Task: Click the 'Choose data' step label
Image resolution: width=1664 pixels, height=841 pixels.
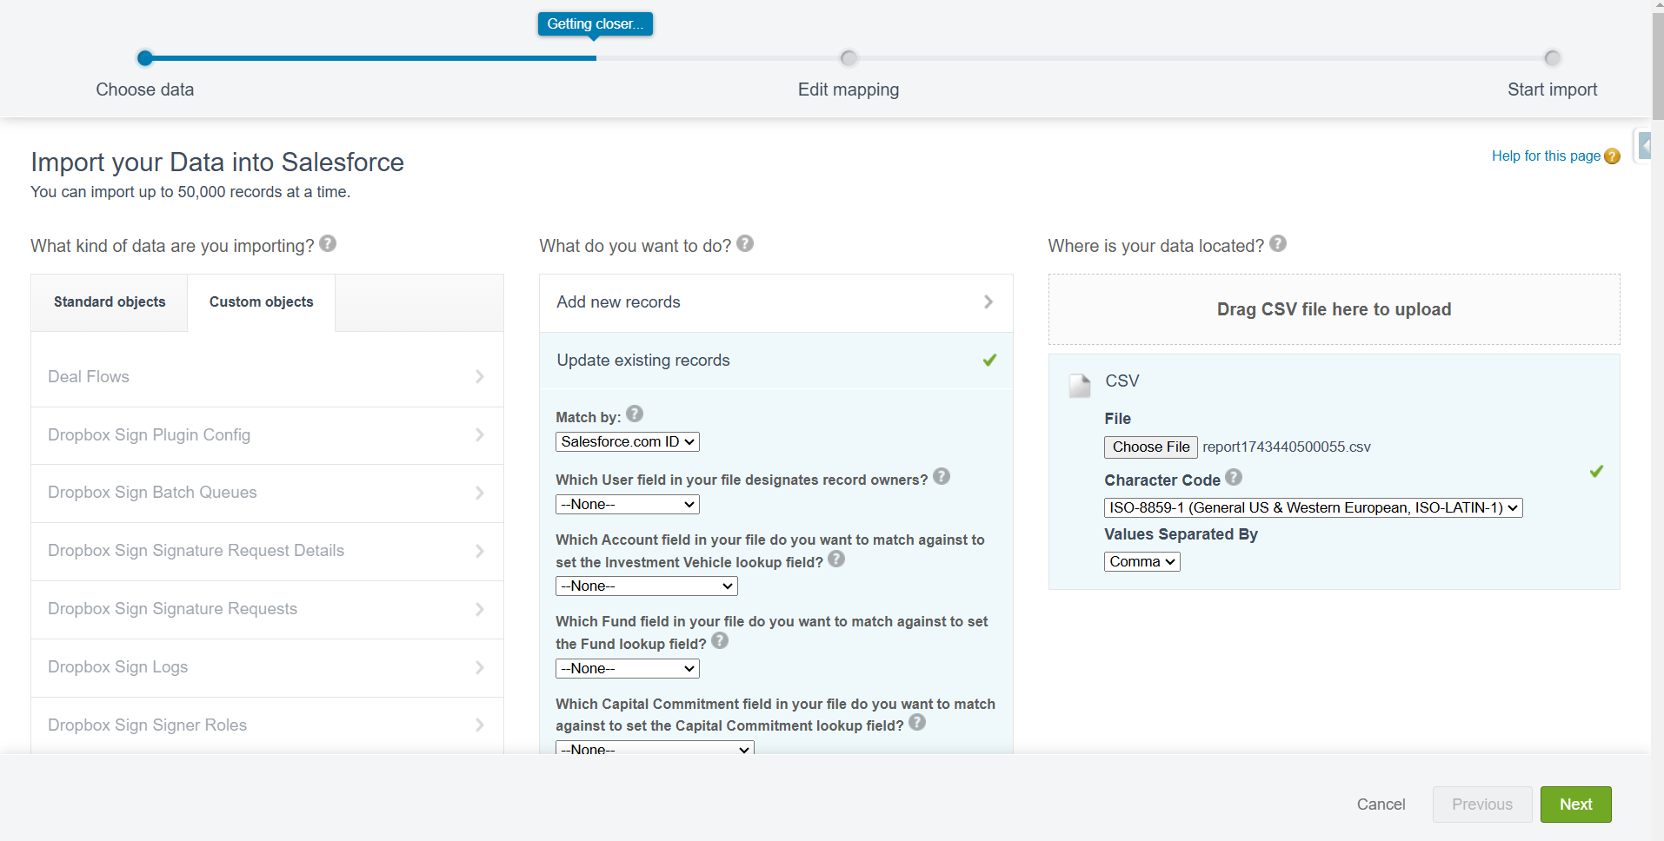Action: [x=145, y=89]
